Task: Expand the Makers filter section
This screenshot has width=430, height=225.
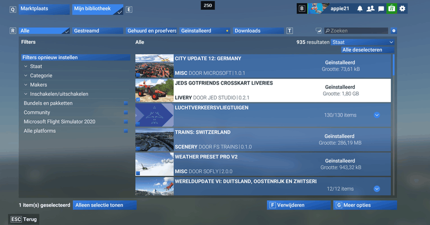Action: click(x=75, y=85)
